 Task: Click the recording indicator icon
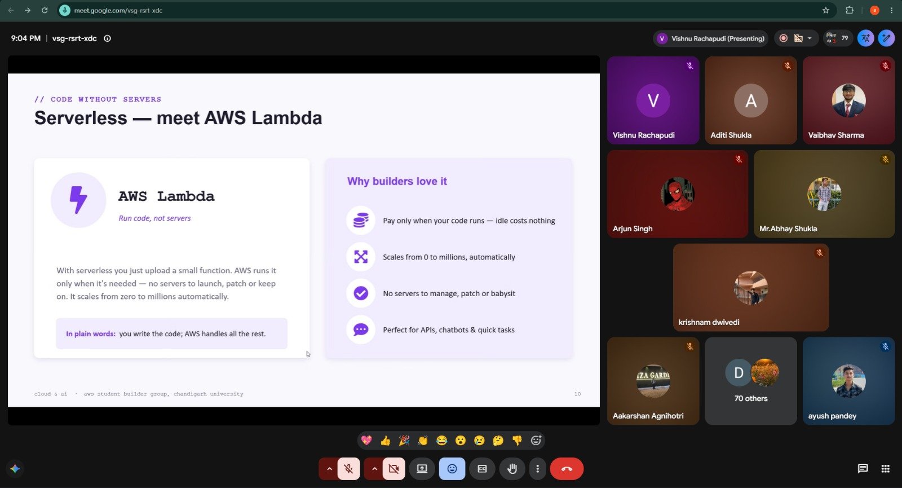point(784,38)
